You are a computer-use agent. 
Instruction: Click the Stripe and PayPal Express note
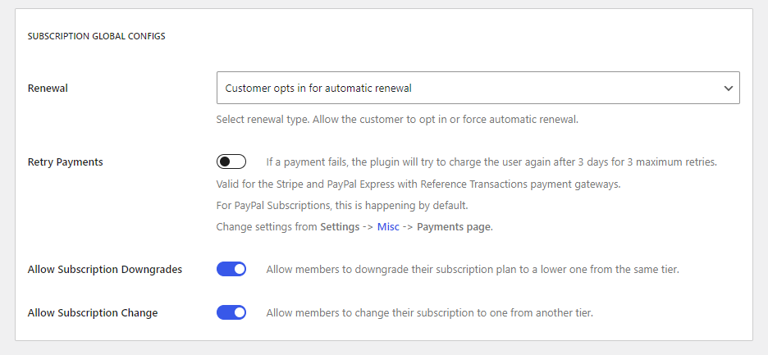(x=418, y=184)
